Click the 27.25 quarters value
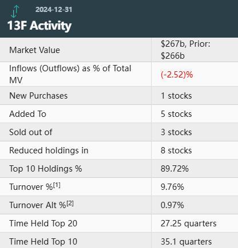The image size is (238, 248). (188, 223)
